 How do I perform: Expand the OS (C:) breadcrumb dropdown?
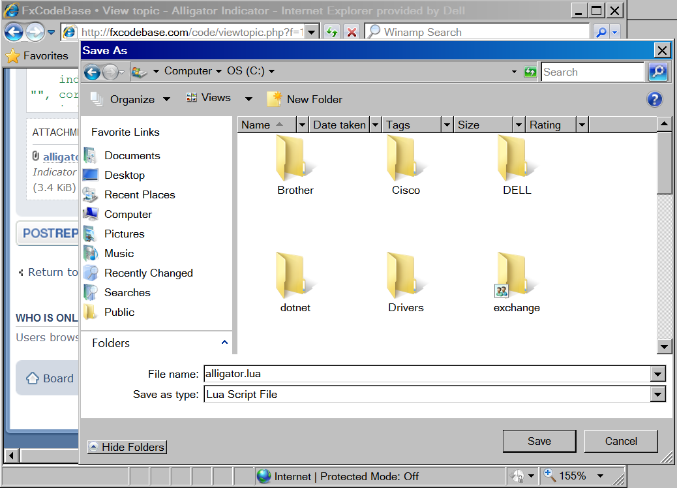pos(271,71)
